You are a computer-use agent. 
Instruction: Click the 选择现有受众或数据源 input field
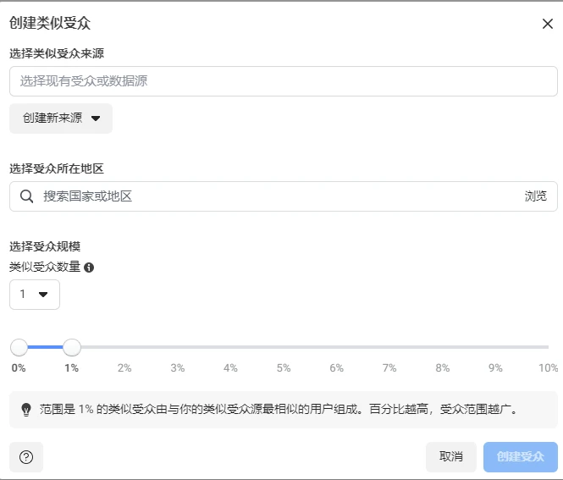coord(284,81)
